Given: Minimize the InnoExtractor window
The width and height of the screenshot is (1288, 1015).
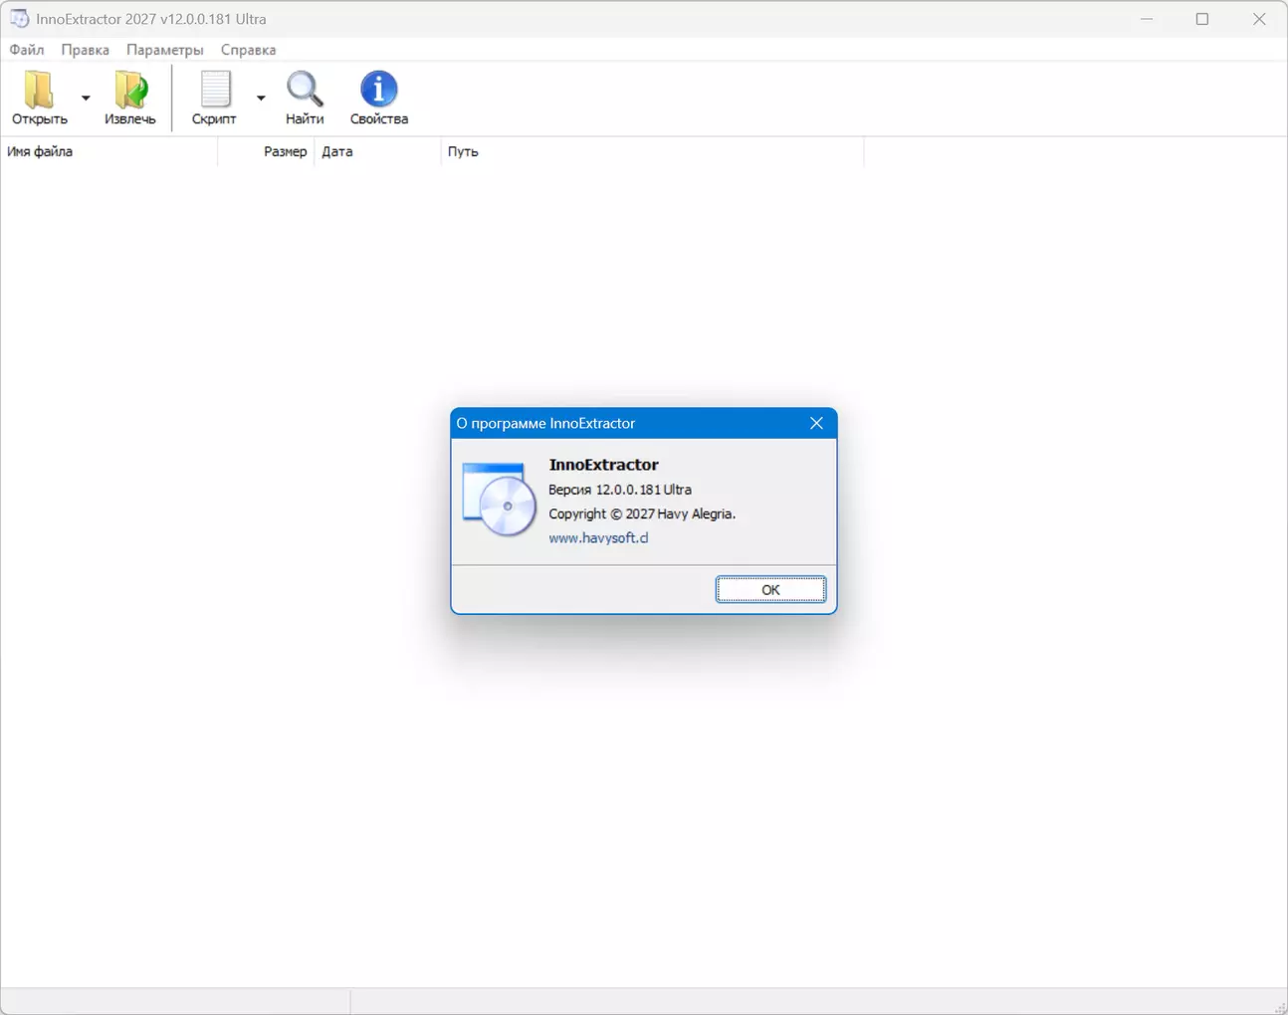Looking at the screenshot, I should 1147,19.
